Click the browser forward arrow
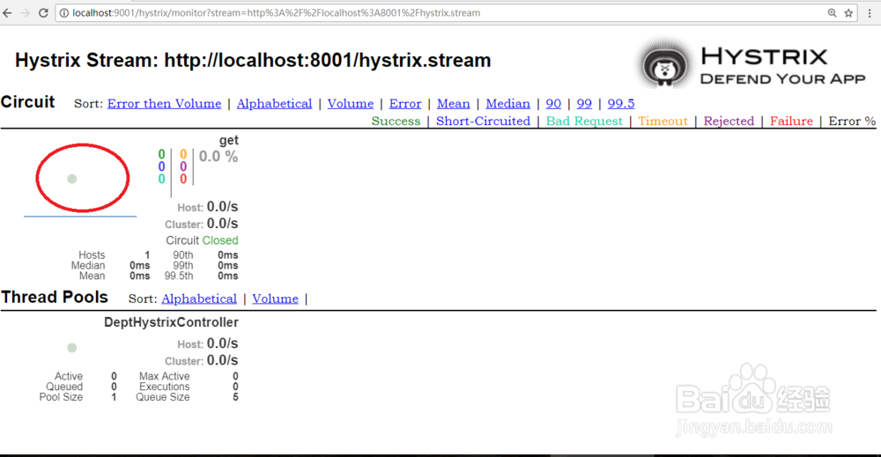The height and width of the screenshot is (457, 881). point(26,13)
